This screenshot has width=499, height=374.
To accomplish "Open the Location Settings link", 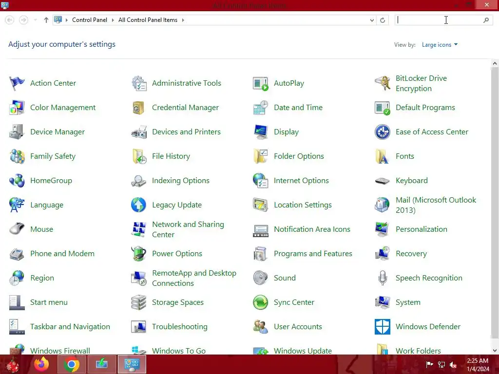I will pos(303,205).
